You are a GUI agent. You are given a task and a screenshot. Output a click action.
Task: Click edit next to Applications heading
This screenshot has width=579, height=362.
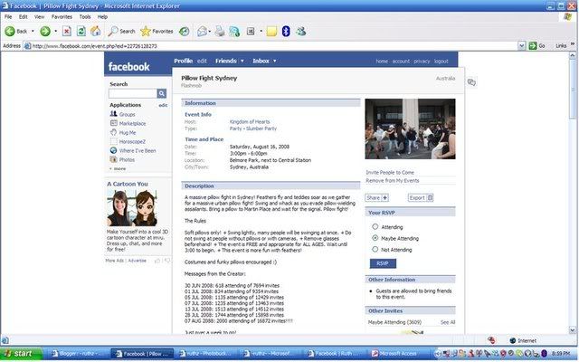click(163, 105)
